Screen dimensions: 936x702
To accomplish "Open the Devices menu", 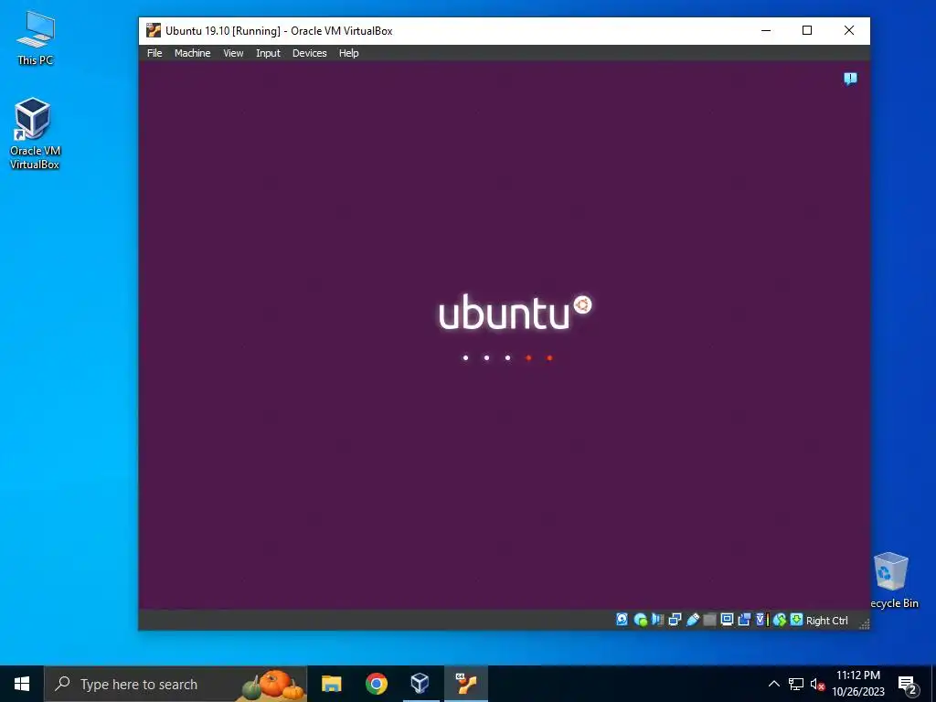I will 309,53.
